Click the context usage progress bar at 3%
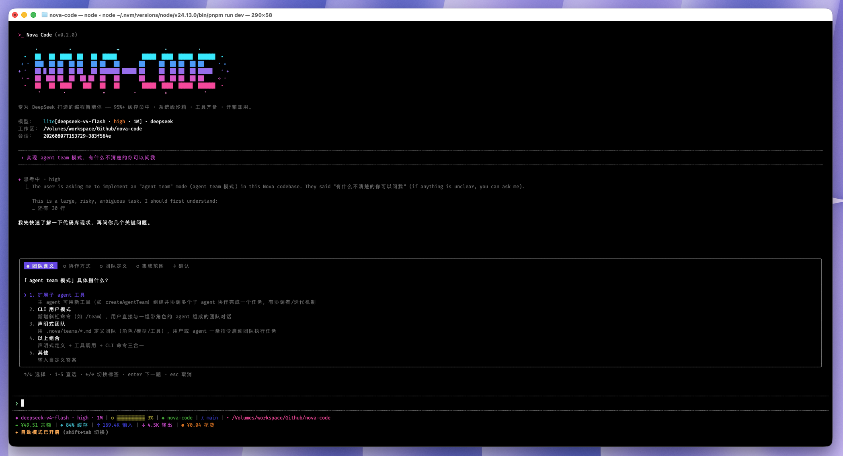Screen dimensions: 843x456 pyautogui.click(x=131, y=418)
